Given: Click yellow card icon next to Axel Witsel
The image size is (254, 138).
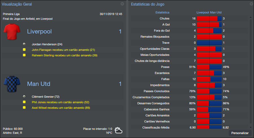Looking at the screenshot, I should (x=24, y=108).
